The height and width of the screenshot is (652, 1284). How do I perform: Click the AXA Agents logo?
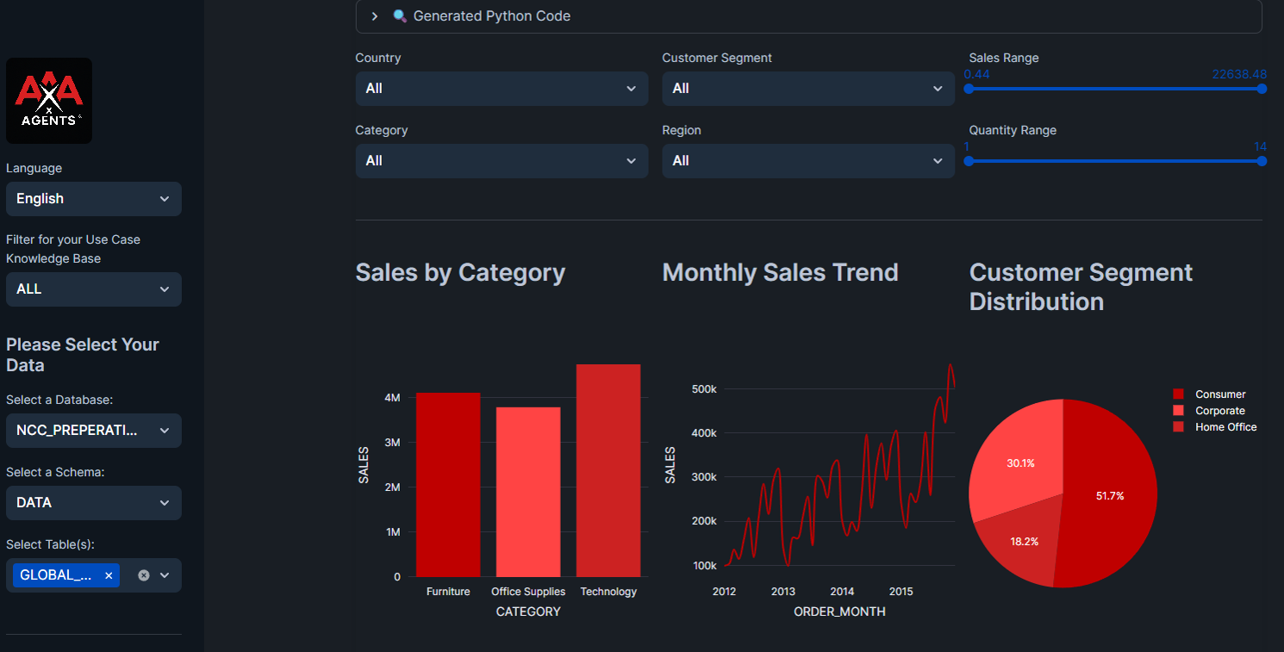click(49, 101)
